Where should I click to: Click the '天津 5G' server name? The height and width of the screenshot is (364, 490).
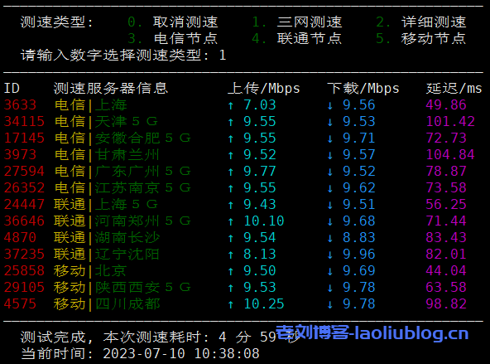127,121
